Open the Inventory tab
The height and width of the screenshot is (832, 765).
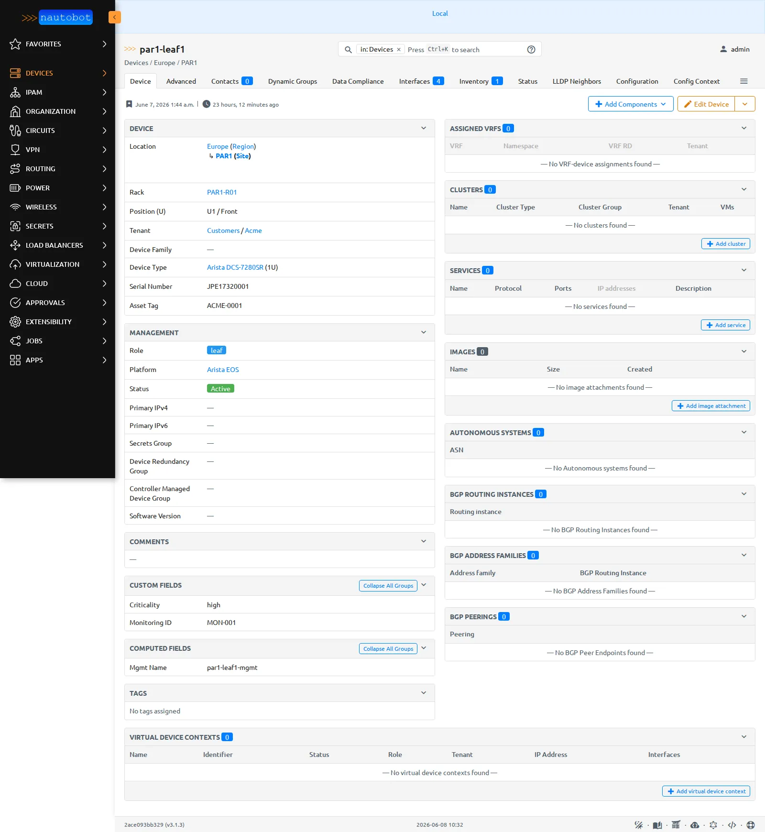pyautogui.click(x=481, y=81)
